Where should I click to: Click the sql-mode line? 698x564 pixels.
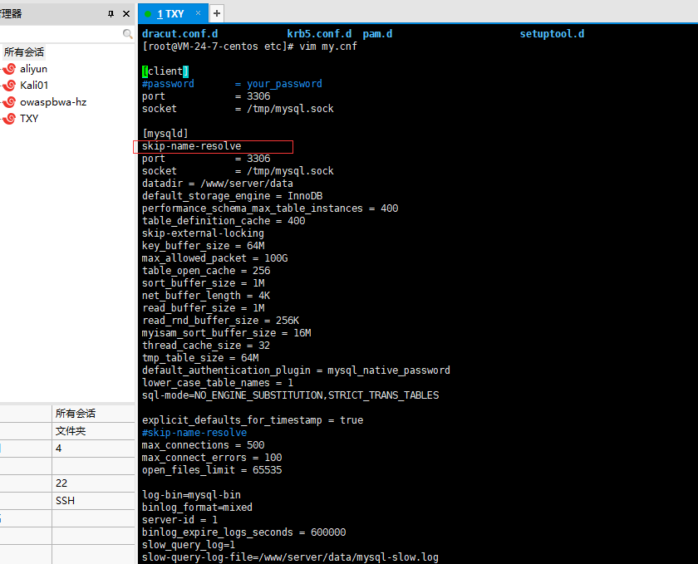tap(290, 395)
